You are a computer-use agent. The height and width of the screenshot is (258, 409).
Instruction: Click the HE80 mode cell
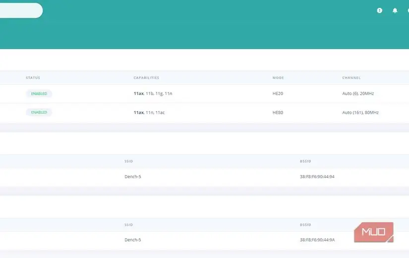point(278,113)
